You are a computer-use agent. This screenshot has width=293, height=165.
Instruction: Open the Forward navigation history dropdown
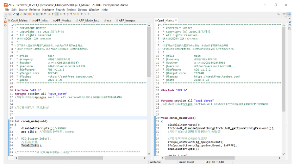tap(89, 14)
